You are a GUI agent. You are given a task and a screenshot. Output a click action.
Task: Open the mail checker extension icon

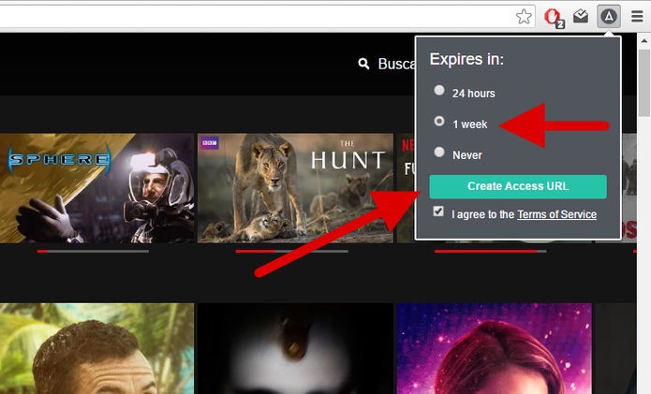click(x=581, y=17)
